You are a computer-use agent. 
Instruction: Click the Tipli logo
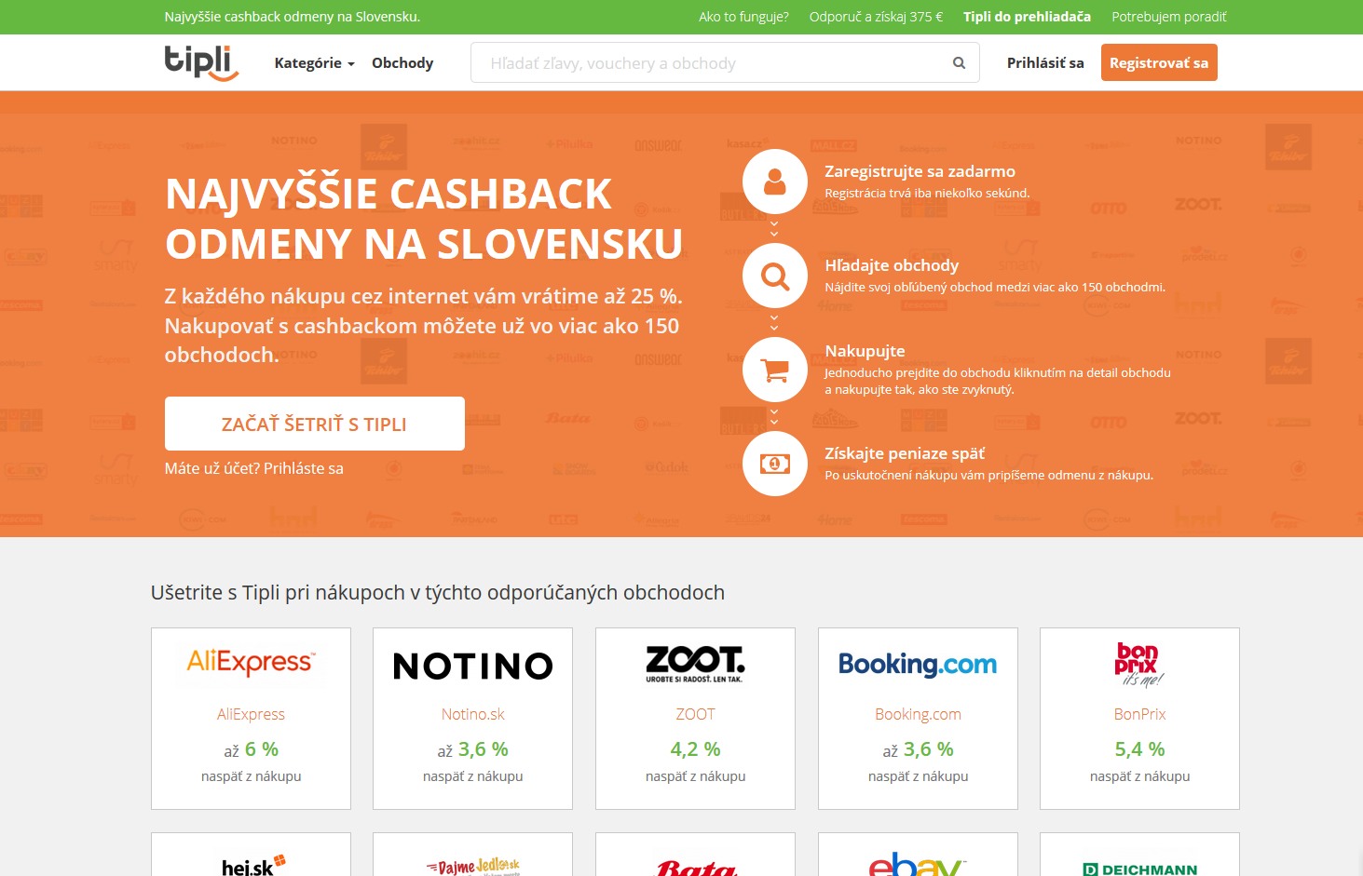pos(201,62)
